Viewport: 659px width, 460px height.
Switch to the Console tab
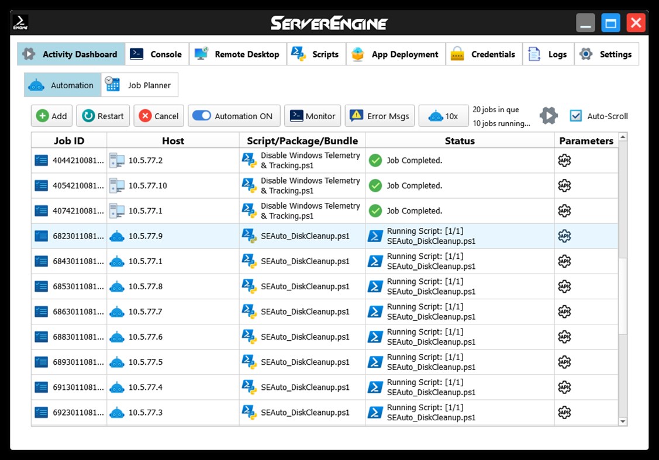(157, 54)
